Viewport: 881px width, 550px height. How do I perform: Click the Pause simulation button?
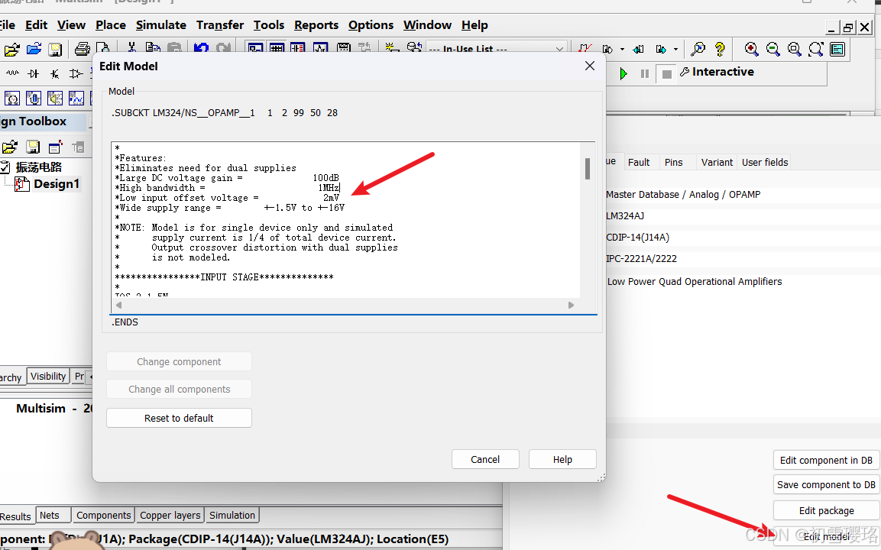pyautogui.click(x=644, y=73)
